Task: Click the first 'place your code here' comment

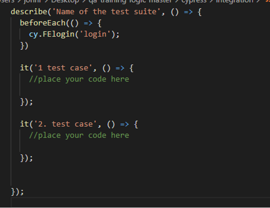Action: tap(79, 79)
